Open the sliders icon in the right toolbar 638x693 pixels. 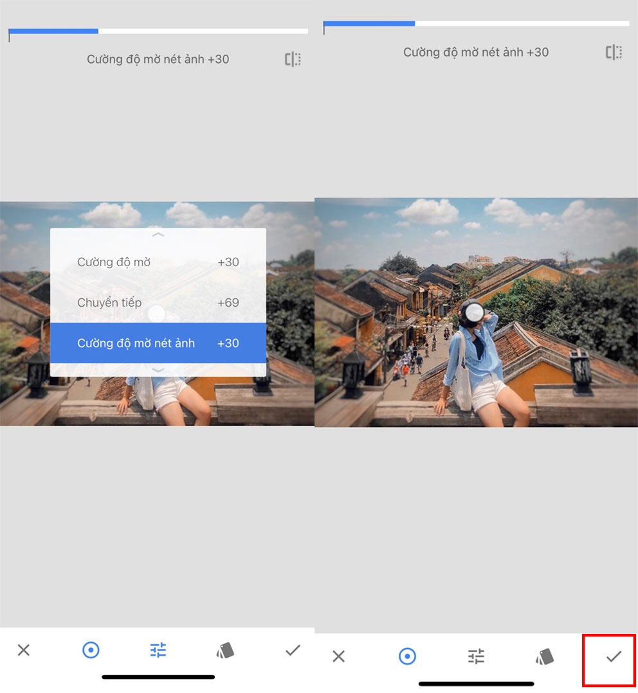coord(475,657)
